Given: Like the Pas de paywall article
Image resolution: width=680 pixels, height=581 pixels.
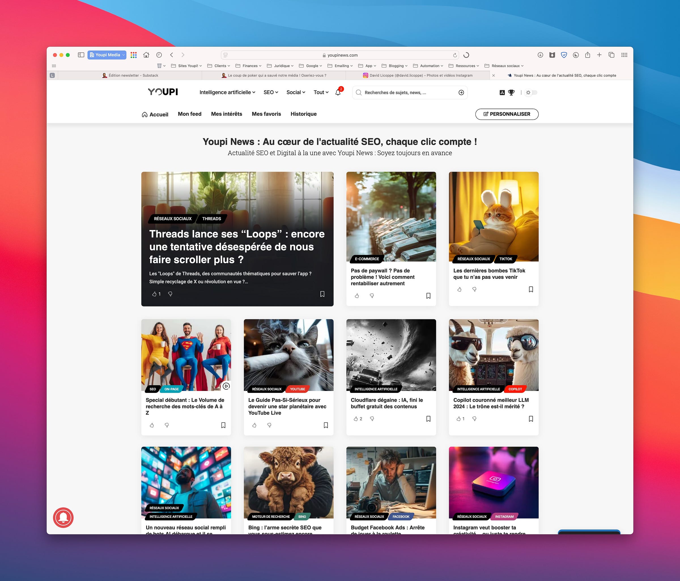Looking at the screenshot, I should coord(357,295).
